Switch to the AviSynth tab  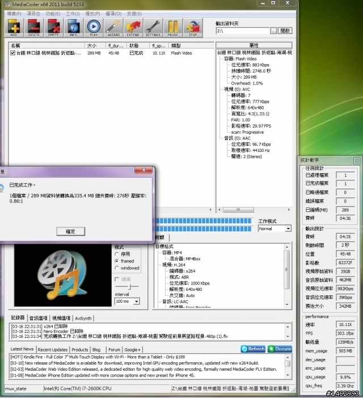82,318
